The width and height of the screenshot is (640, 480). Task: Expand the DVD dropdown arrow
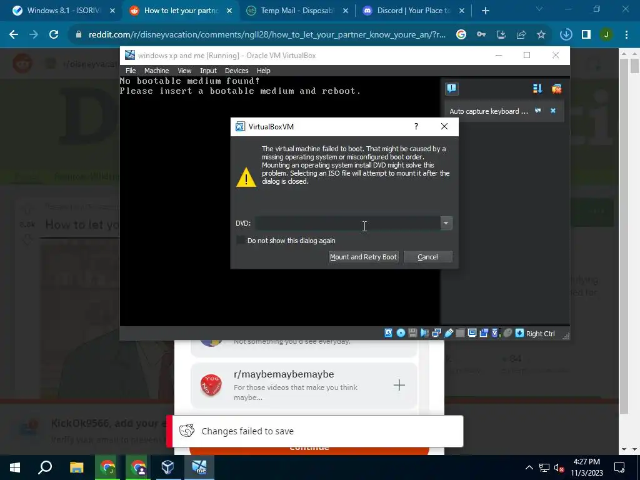446,223
